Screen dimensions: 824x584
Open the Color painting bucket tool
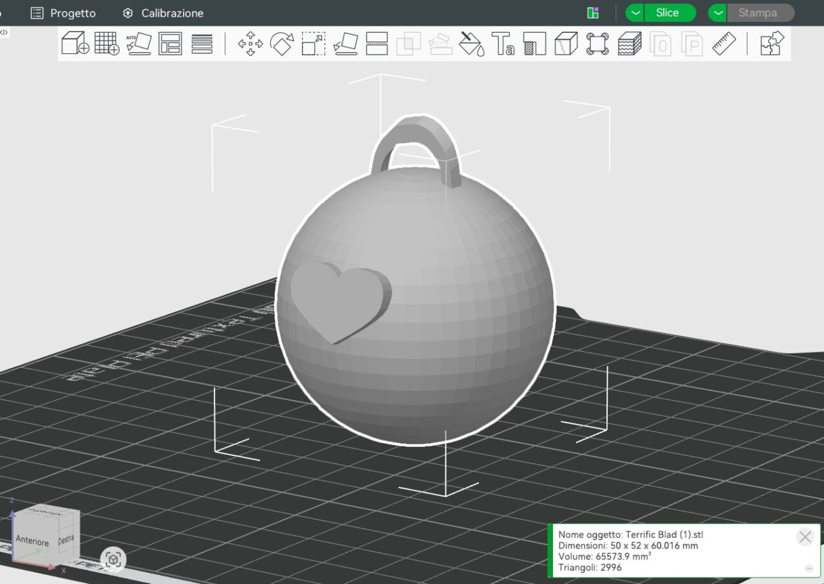(x=471, y=44)
